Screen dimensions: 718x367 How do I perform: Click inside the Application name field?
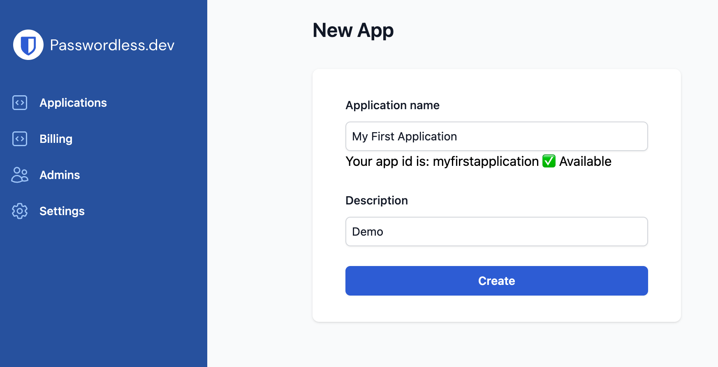tap(496, 136)
